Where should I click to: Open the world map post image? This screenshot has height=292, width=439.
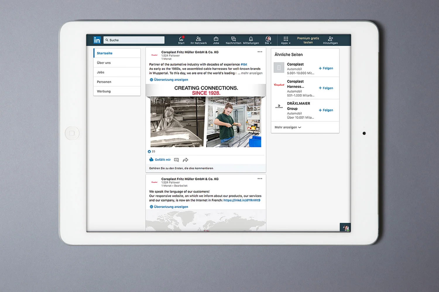pyautogui.click(x=206, y=220)
